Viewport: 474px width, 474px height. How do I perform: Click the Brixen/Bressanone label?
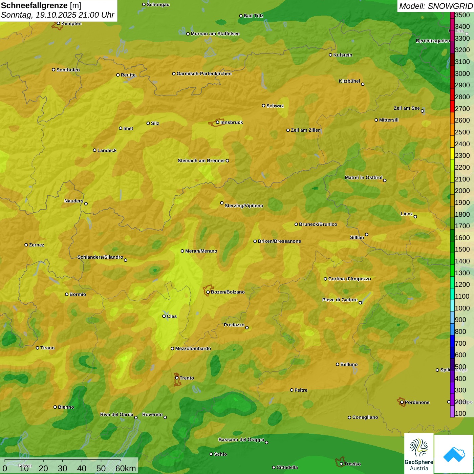[x=279, y=241]
